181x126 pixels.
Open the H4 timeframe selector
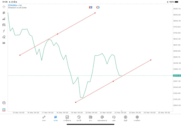(4, 43)
